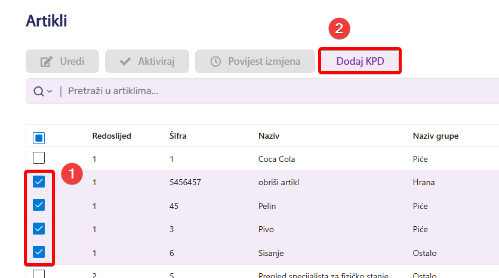The width and height of the screenshot is (499, 278).
Task: Click the Povijest izmjena clock icon
Action: [x=215, y=61]
